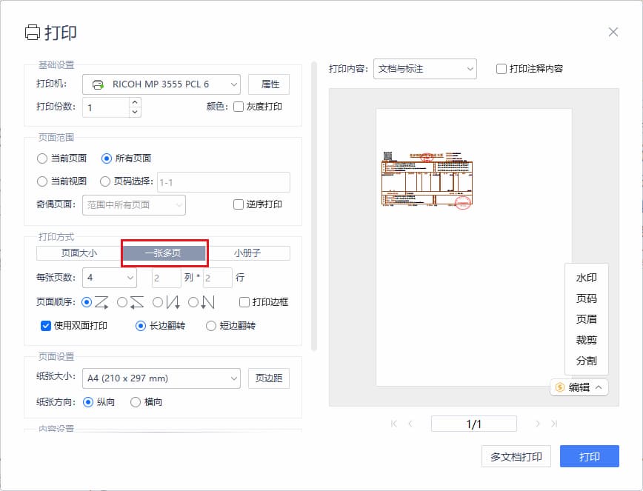Viewport: 643px width, 491px height.
Task: Increase 打印份数 with the up arrow
Action: coord(135,102)
